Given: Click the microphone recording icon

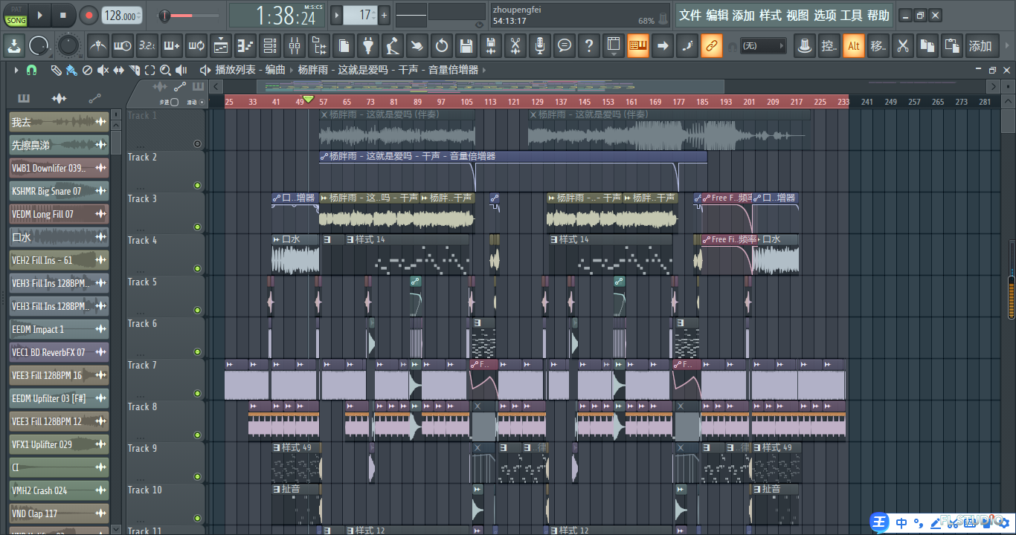Looking at the screenshot, I should coord(540,46).
